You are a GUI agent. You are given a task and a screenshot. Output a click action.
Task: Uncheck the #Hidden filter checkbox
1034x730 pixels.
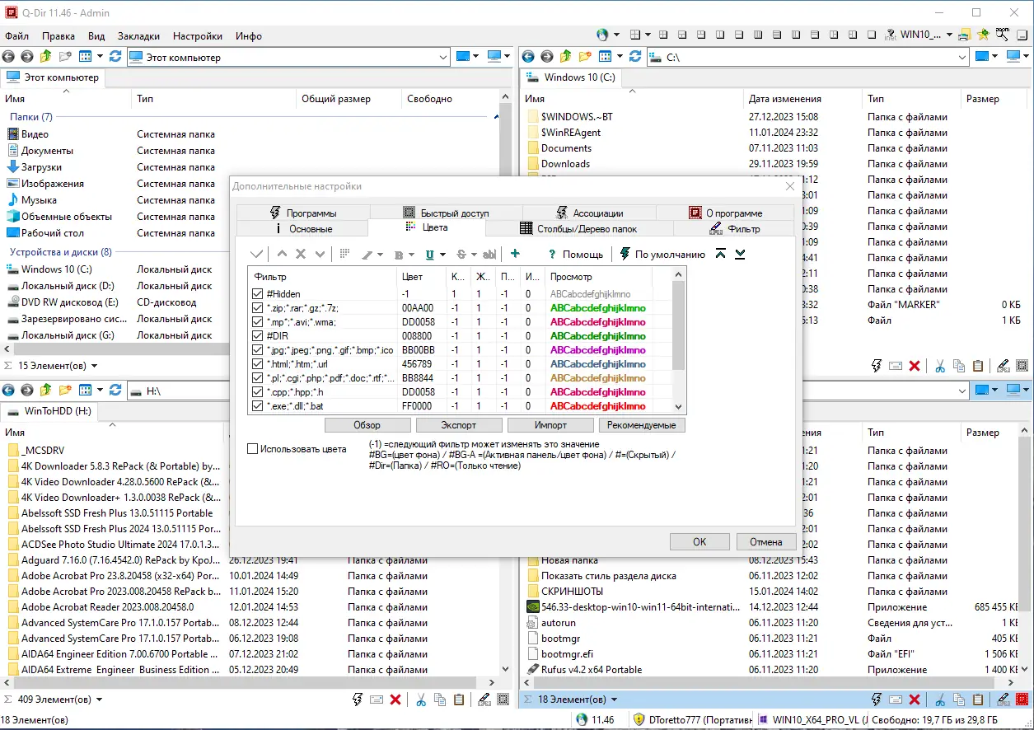click(258, 294)
